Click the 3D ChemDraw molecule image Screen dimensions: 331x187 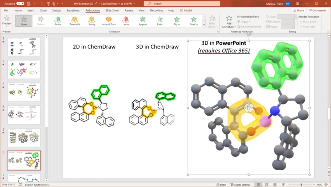[153, 109]
